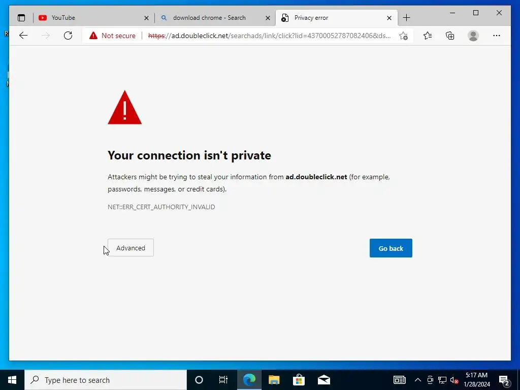Screen dimensions: 520x390
Task: Open the tab actions menu icon
Action: coord(21,18)
